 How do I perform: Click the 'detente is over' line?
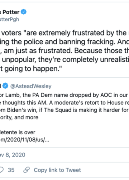point(18,132)
